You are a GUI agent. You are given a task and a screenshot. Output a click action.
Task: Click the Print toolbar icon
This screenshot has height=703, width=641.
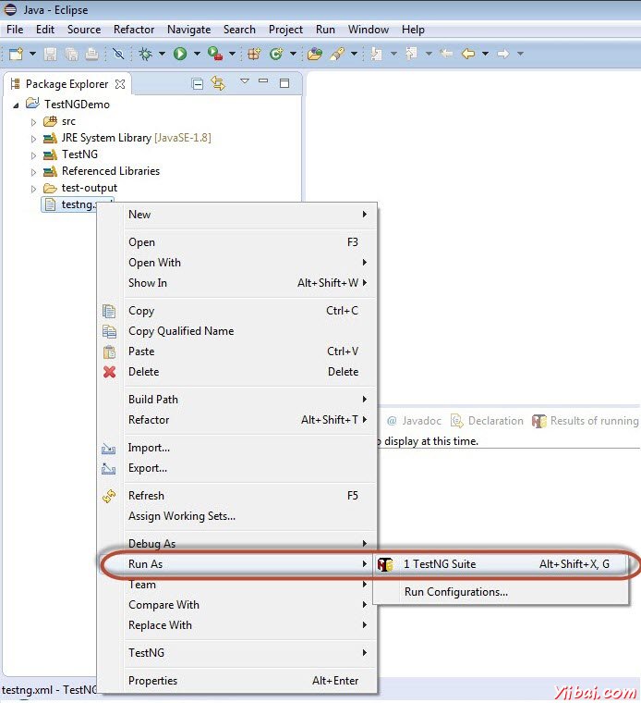(91, 54)
